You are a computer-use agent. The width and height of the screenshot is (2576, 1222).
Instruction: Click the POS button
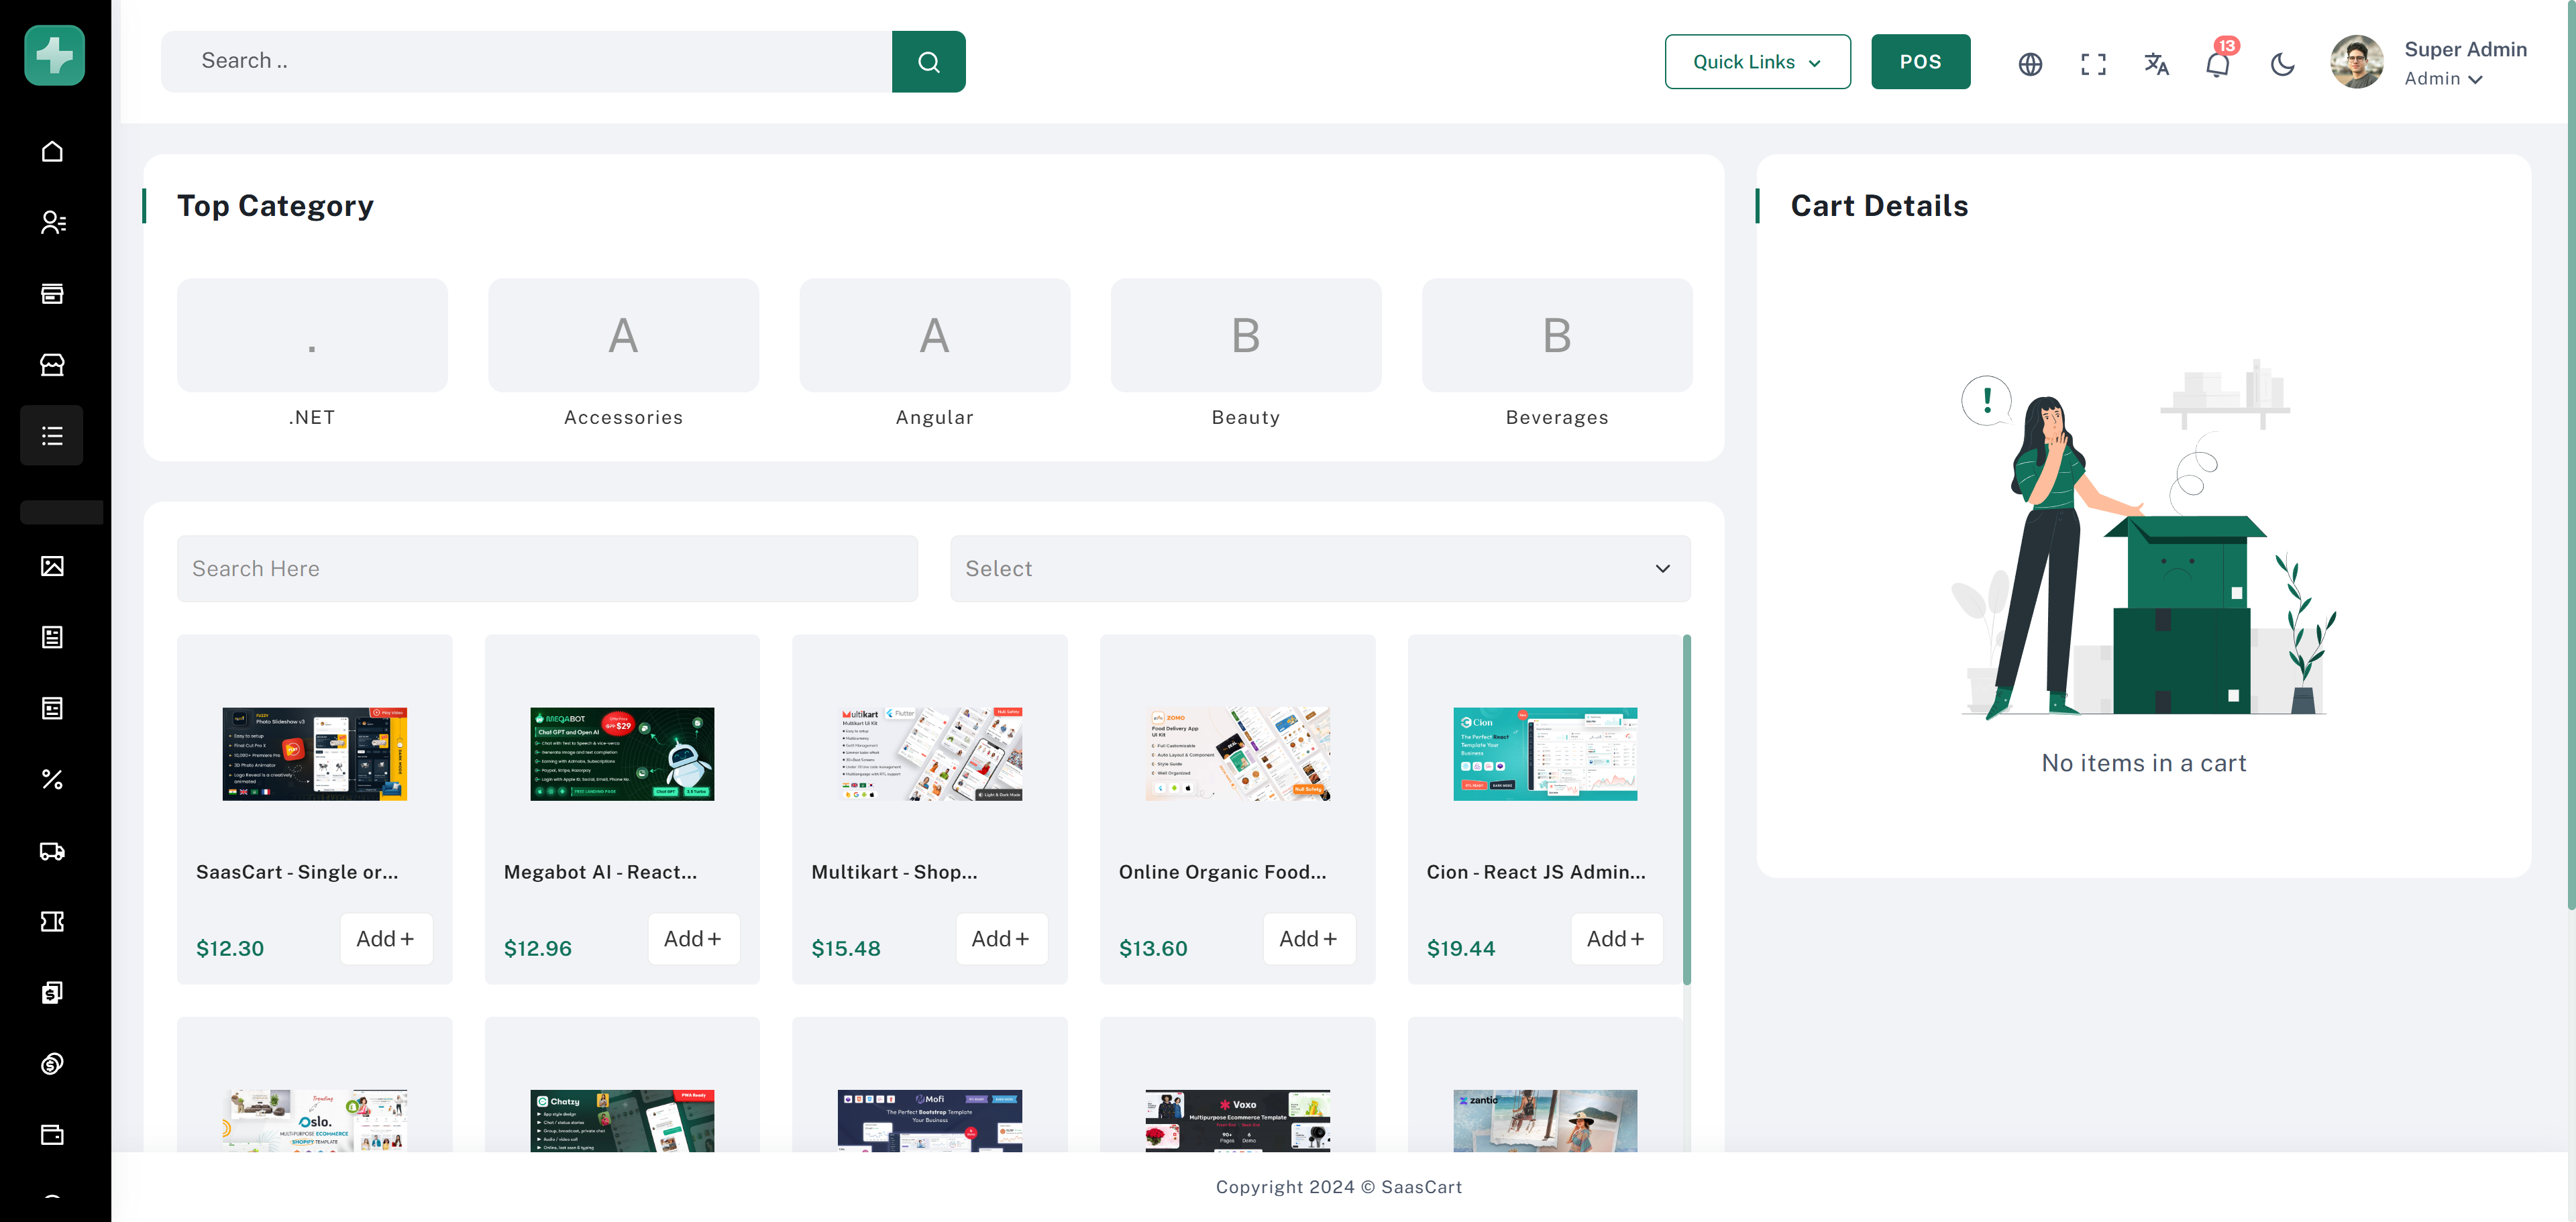tap(1920, 62)
